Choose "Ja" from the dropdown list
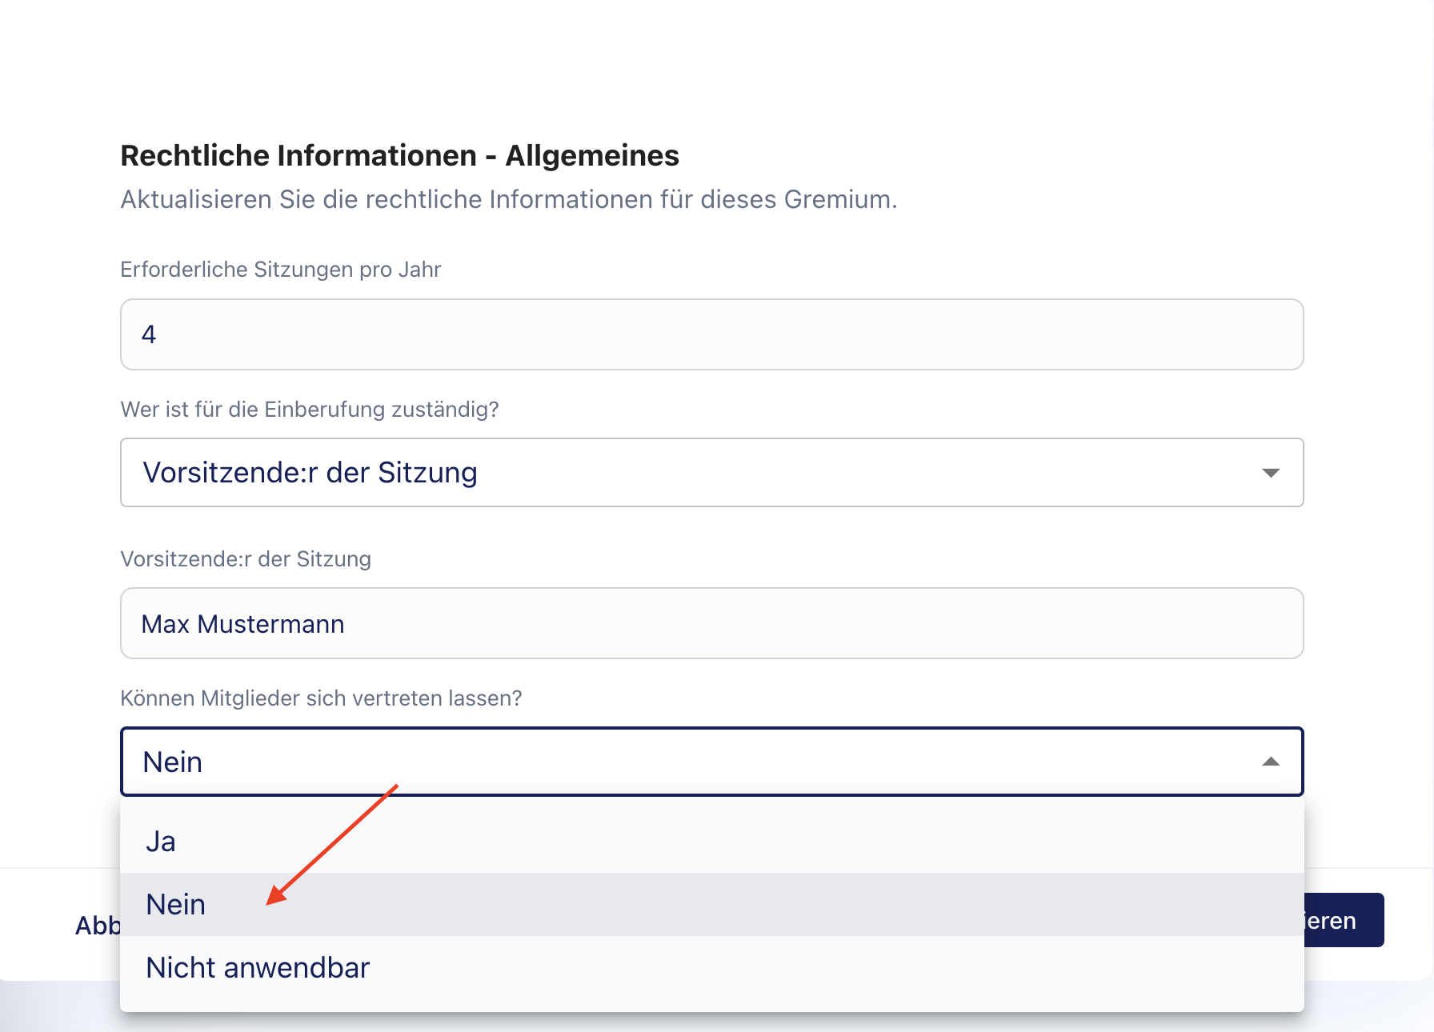Viewport: 1434px width, 1032px height. 161,842
